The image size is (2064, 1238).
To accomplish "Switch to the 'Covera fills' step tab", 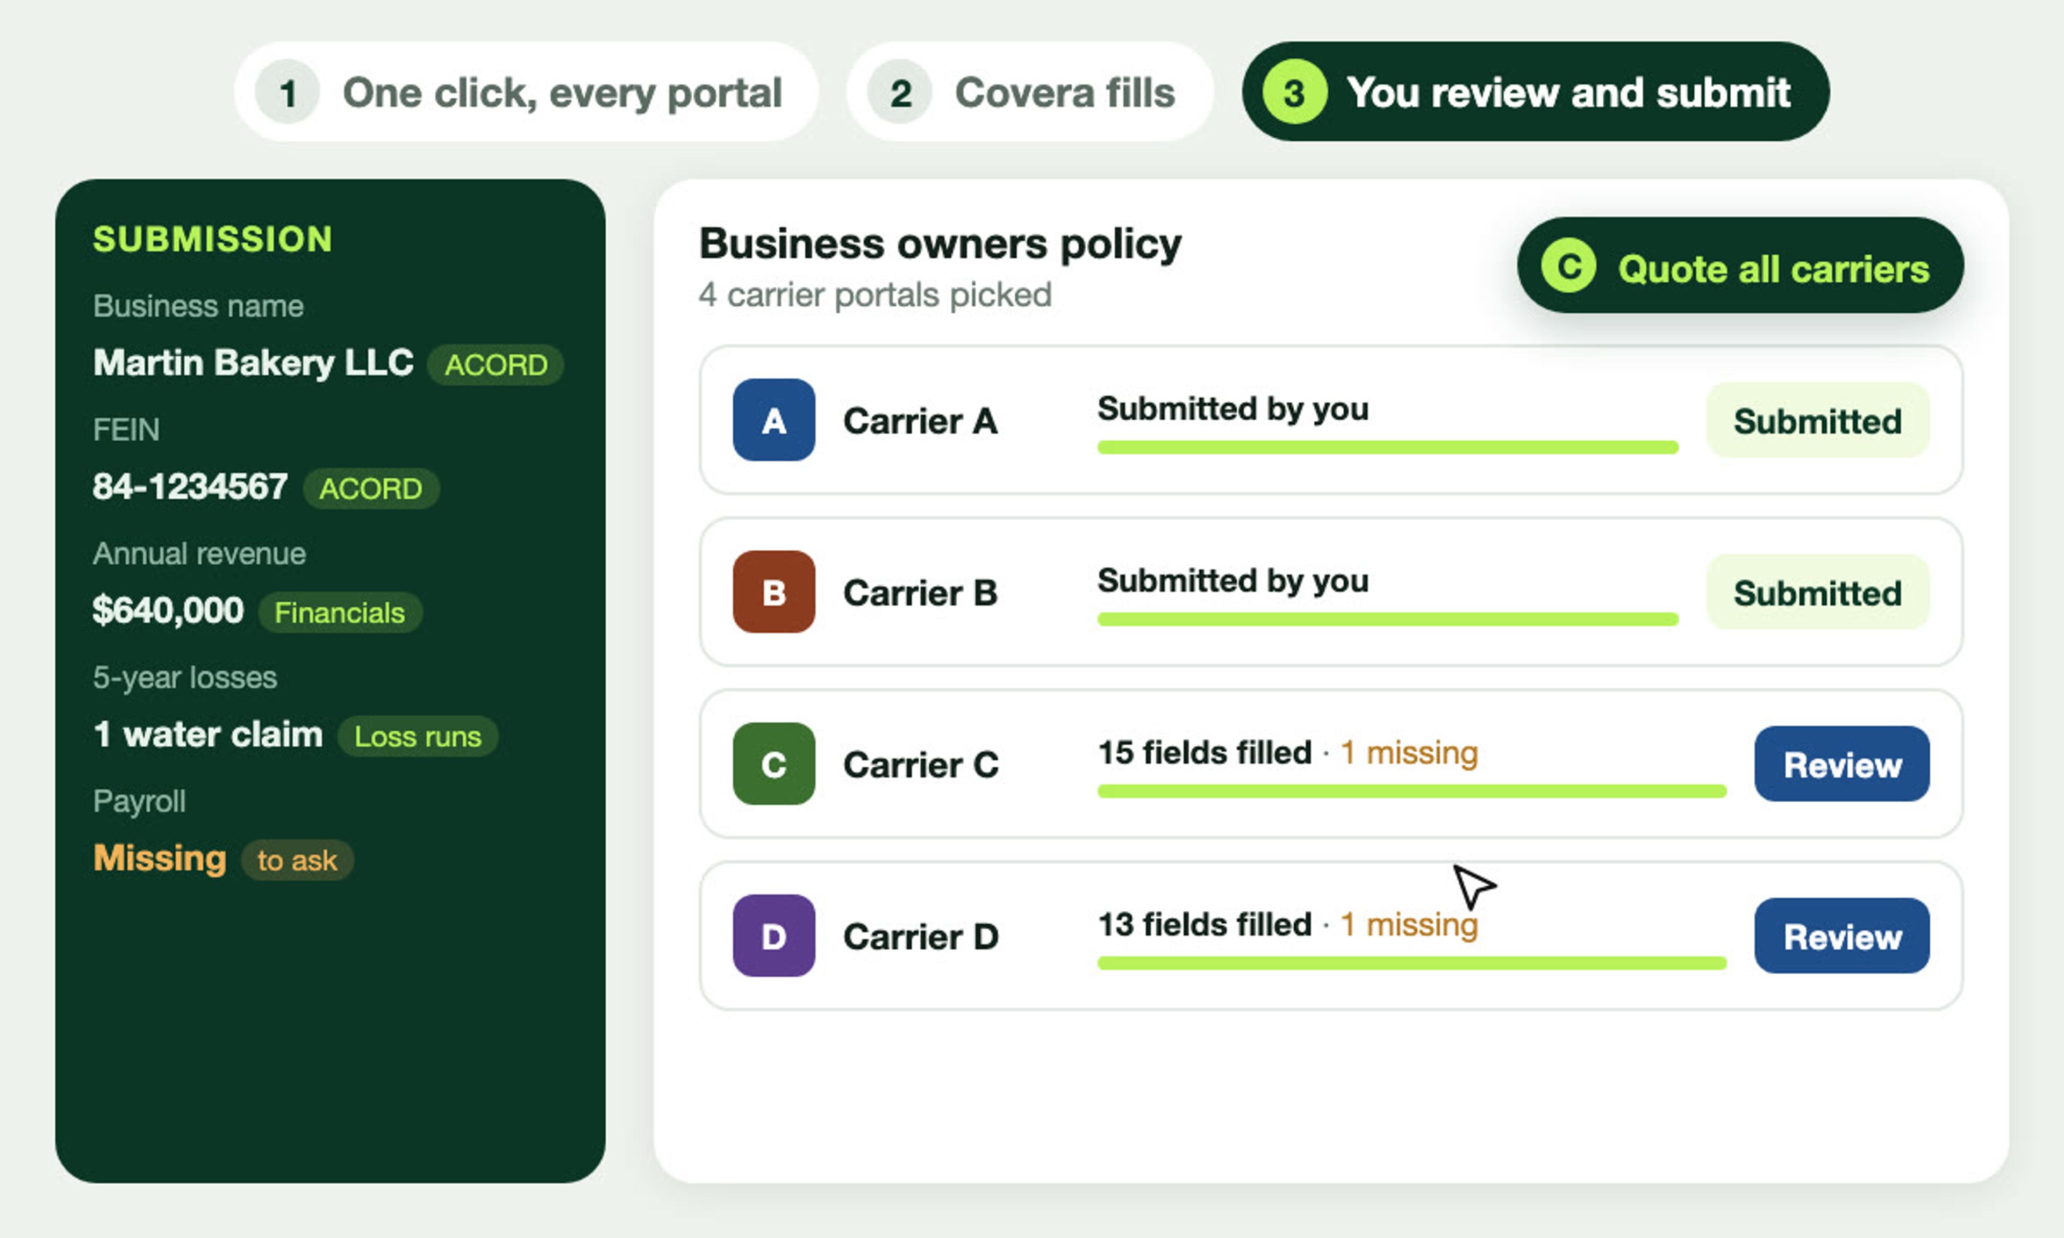I will (1029, 92).
